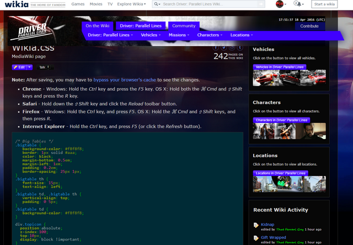Open That Ferrari Guy's profile under Gift Wrapped

pos(290,243)
